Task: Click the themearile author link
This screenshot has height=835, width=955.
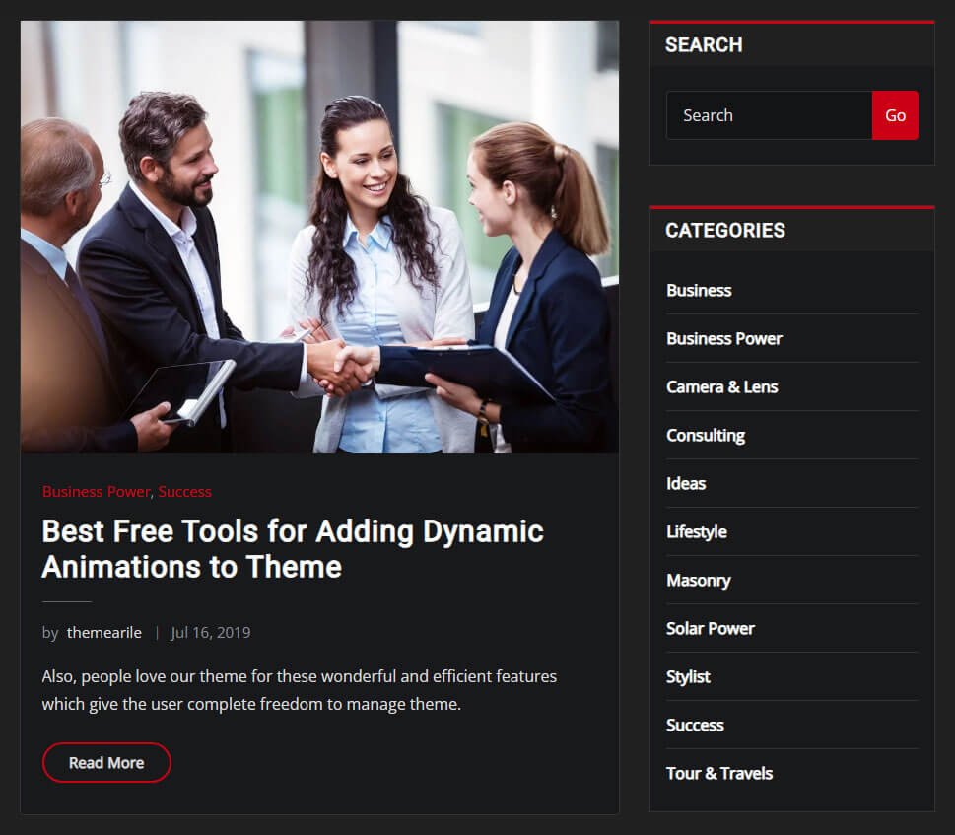Action: [x=104, y=633]
